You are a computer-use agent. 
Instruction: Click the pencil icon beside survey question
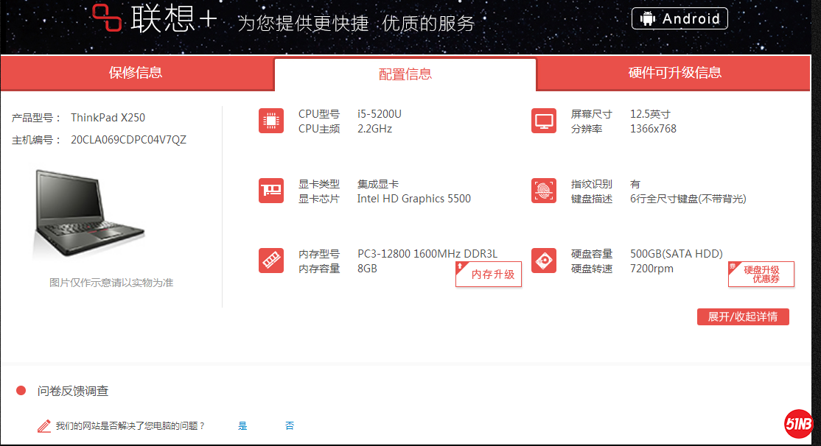click(44, 426)
